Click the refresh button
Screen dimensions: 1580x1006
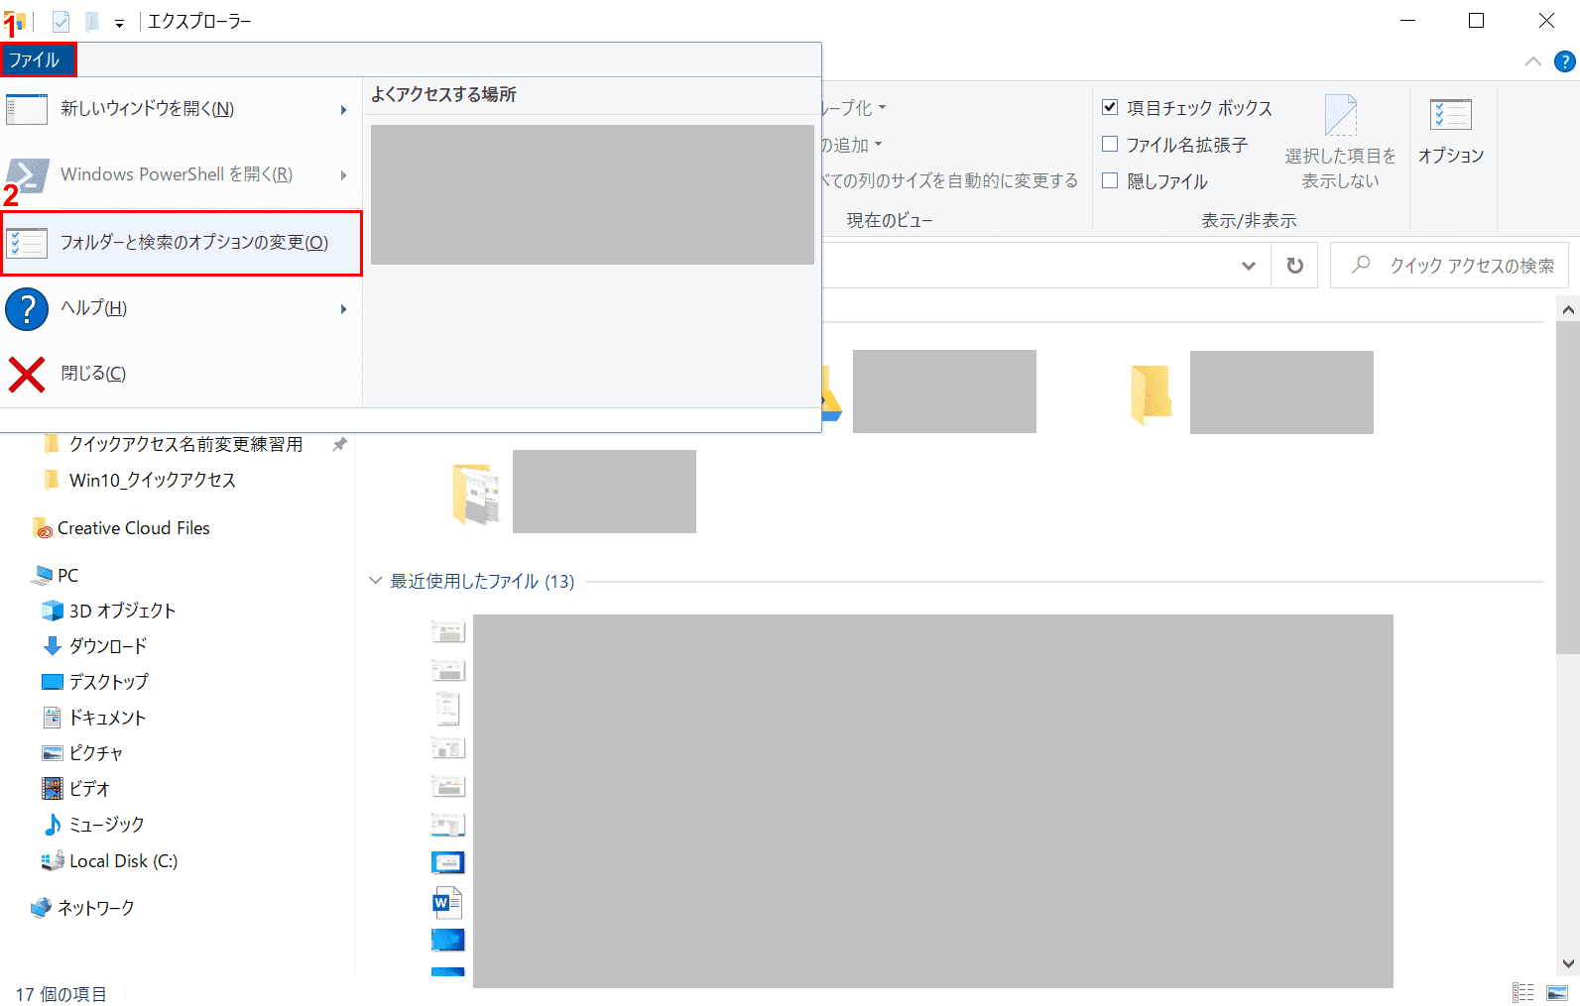(x=1294, y=266)
